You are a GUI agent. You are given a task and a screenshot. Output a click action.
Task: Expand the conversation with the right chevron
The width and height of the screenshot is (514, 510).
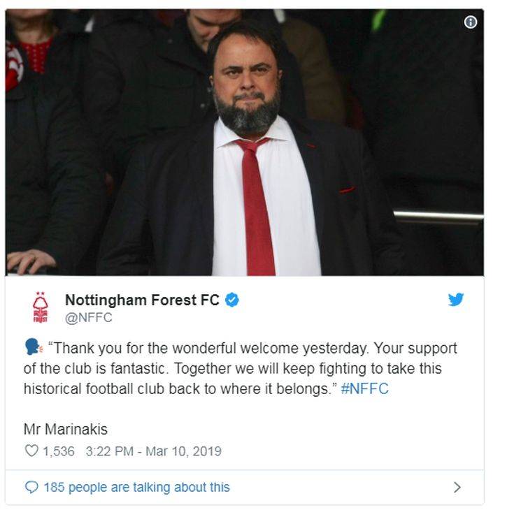(x=457, y=487)
